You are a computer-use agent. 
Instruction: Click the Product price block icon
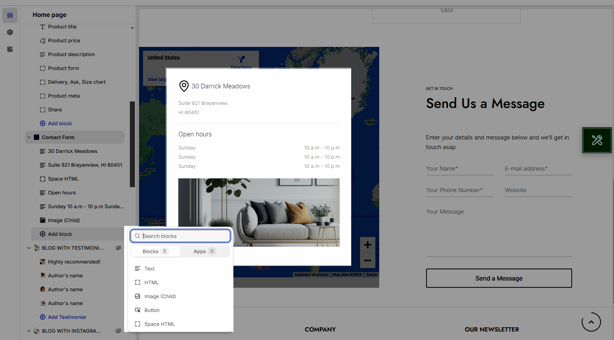pos(43,41)
